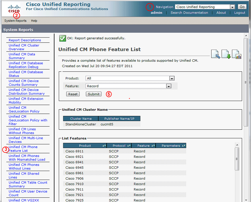Click the main page scroll up arrow

pyautogui.click(x=246, y=36)
